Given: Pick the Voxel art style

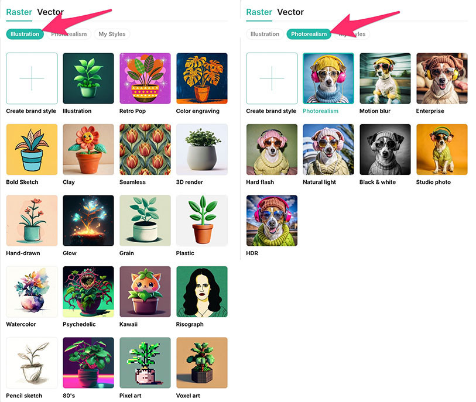Looking at the screenshot, I should [202, 363].
